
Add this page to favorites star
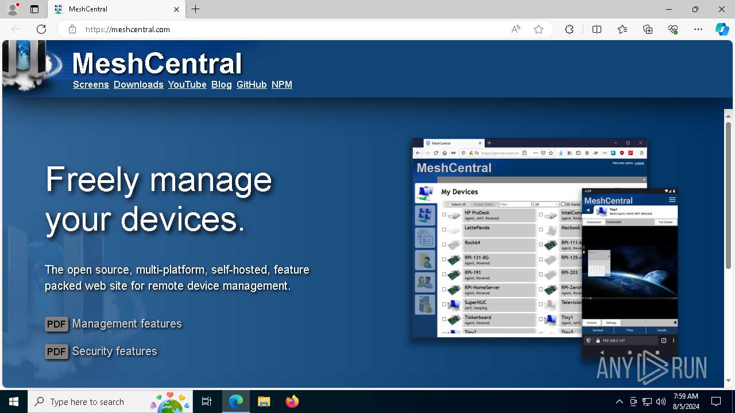coord(539,29)
